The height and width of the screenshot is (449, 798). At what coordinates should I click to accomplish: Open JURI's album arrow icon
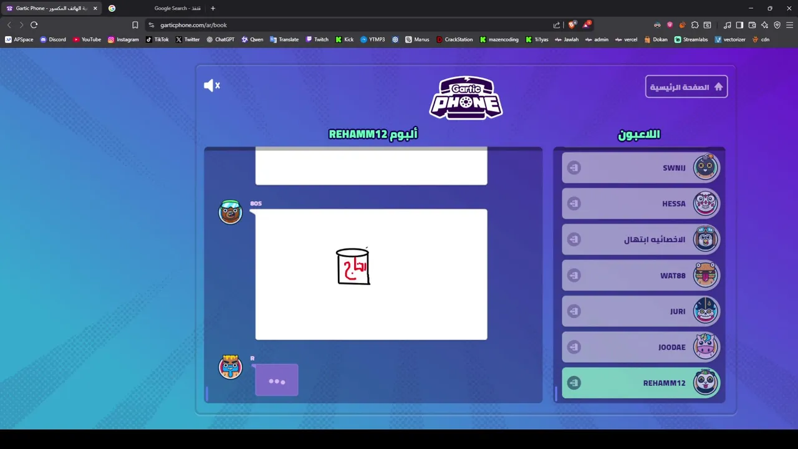574,311
